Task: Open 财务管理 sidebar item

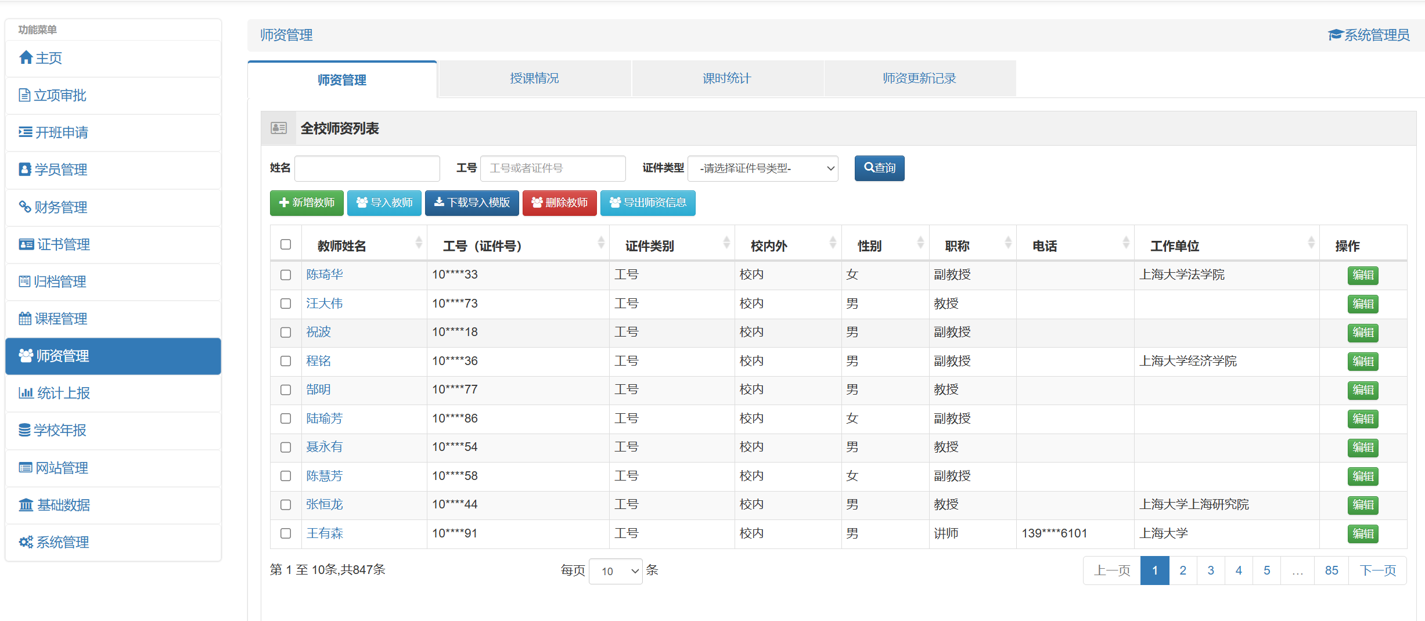Action: pyautogui.click(x=113, y=207)
